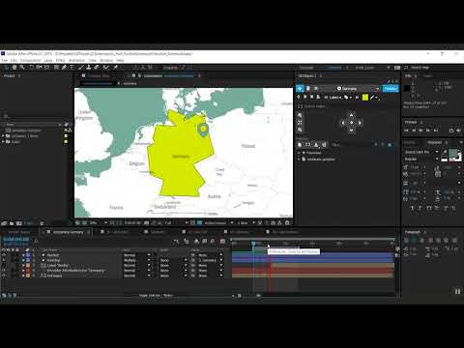The image size is (464, 348).
Task: Open the timeline Graph Editor
Action: (222, 241)
